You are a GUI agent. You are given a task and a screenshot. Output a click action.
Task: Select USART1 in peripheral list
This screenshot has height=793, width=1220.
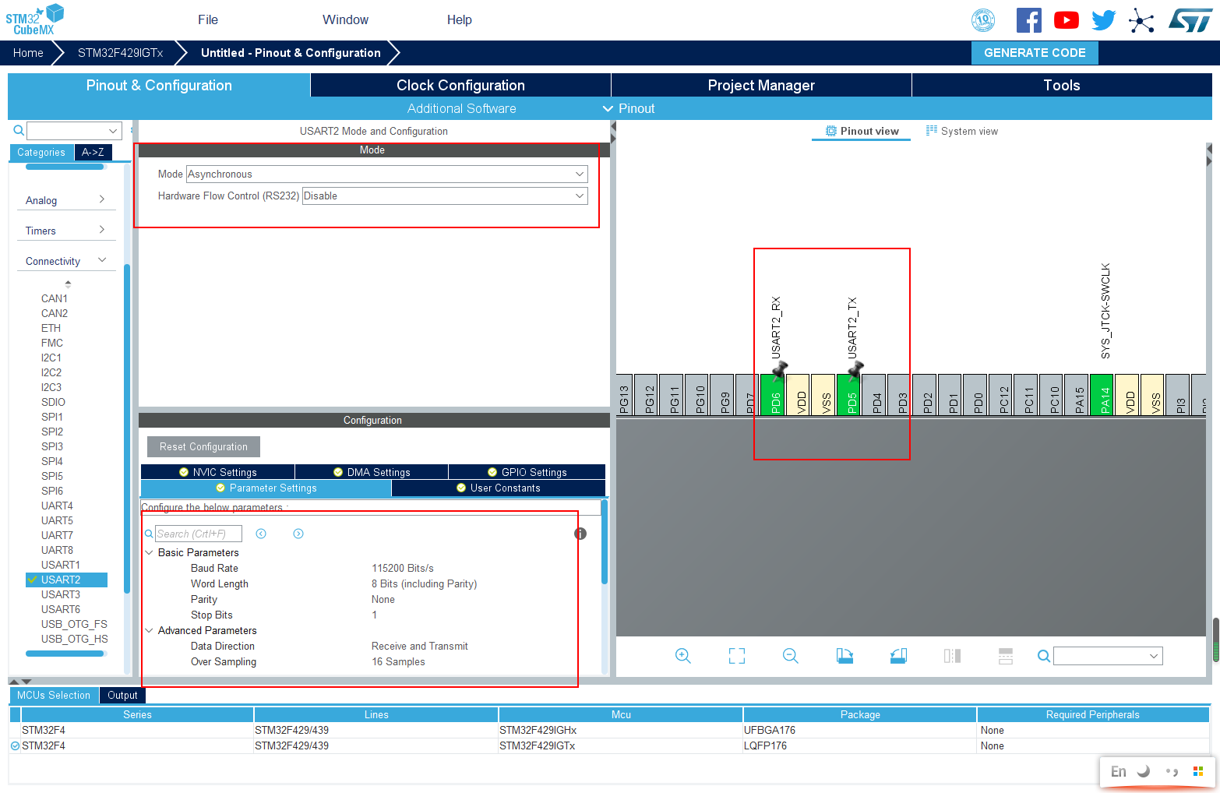point(61,565)
